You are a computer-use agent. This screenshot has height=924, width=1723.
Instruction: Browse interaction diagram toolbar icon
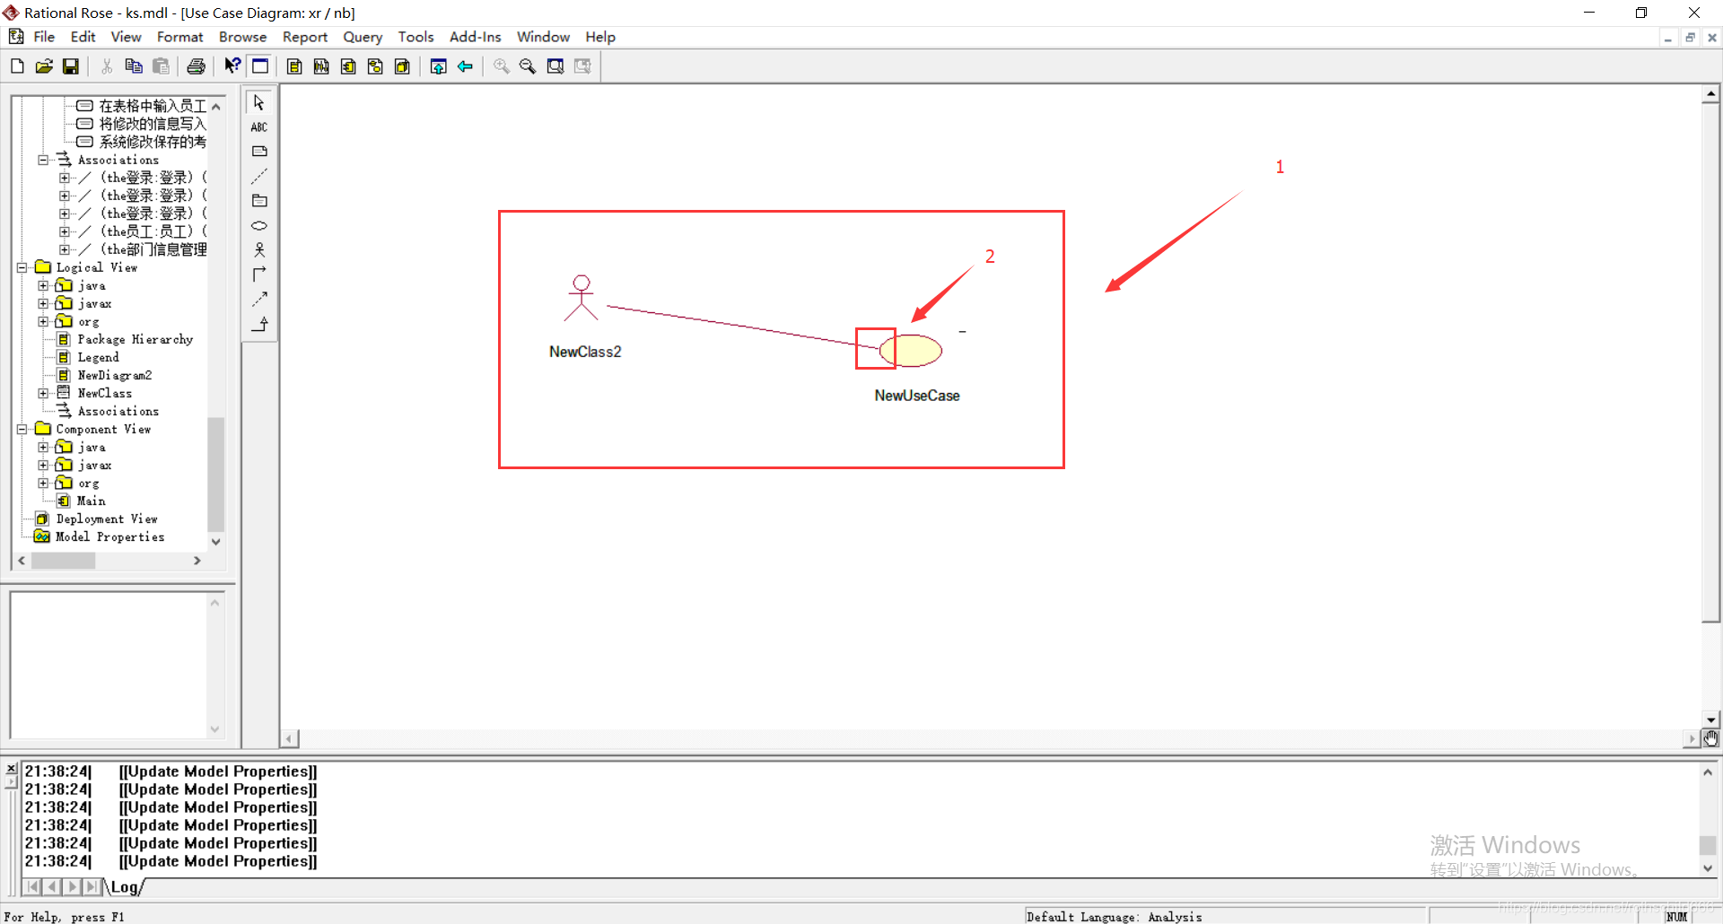321,66
